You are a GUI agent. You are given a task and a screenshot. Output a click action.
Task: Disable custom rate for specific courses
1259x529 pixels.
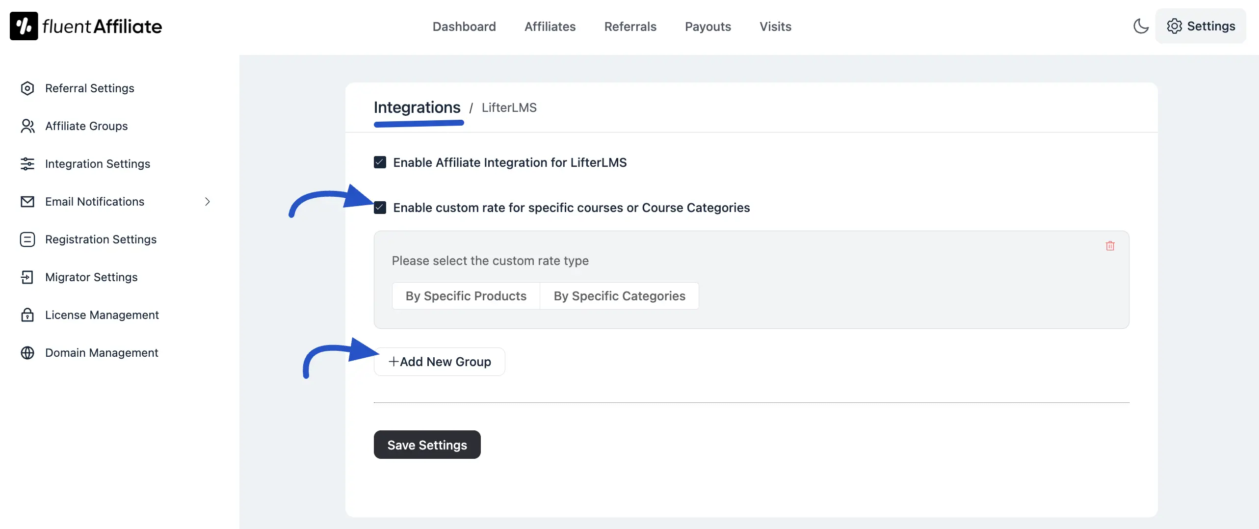pos(380,208)
